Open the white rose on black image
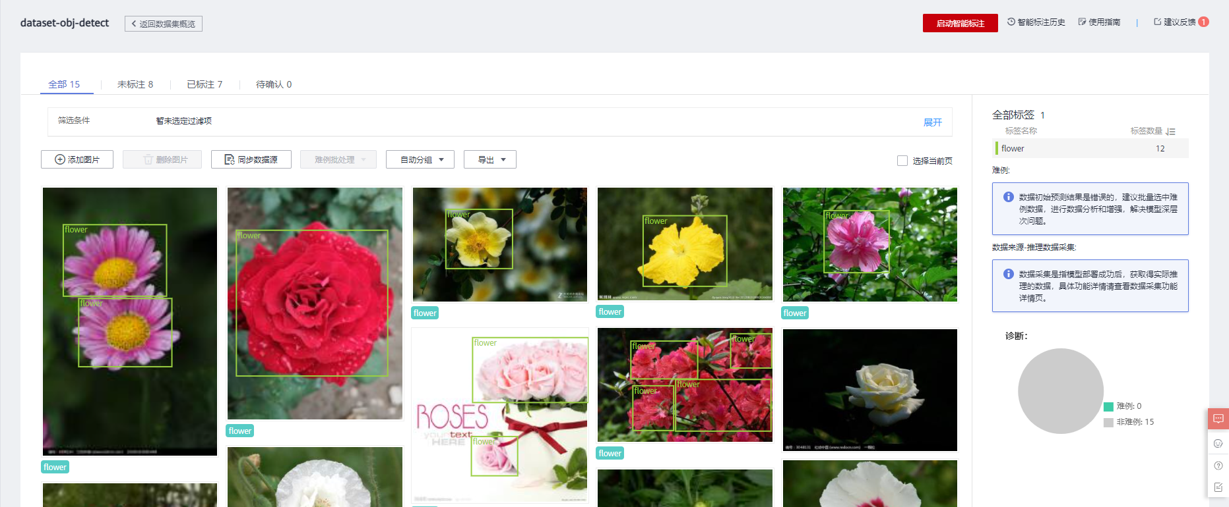Screen dimensions: 1229x507 pyautogui.click(x=870, y=390)
